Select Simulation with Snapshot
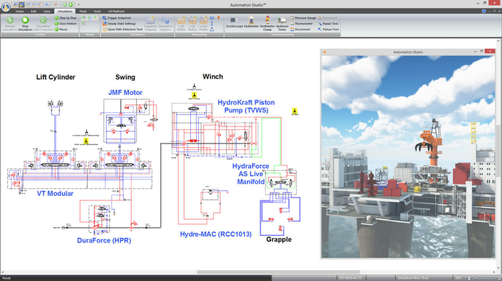The width and height of the screenshot is (502, 281). [43, 24]
